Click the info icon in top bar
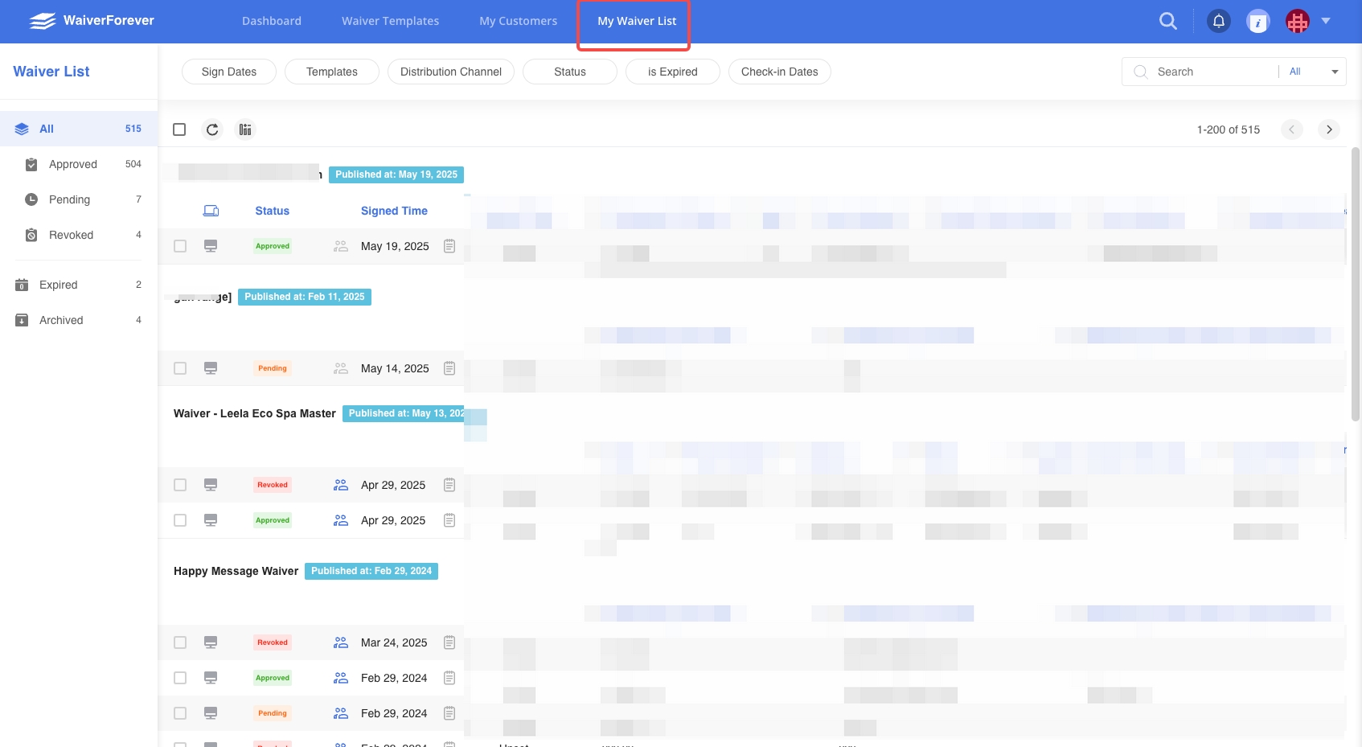The image size is (1362, 747). tap(1257, 22)
